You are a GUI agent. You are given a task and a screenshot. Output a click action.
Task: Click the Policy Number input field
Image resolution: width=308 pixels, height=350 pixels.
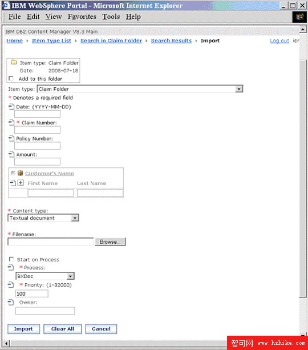click(x=37, y=146)
